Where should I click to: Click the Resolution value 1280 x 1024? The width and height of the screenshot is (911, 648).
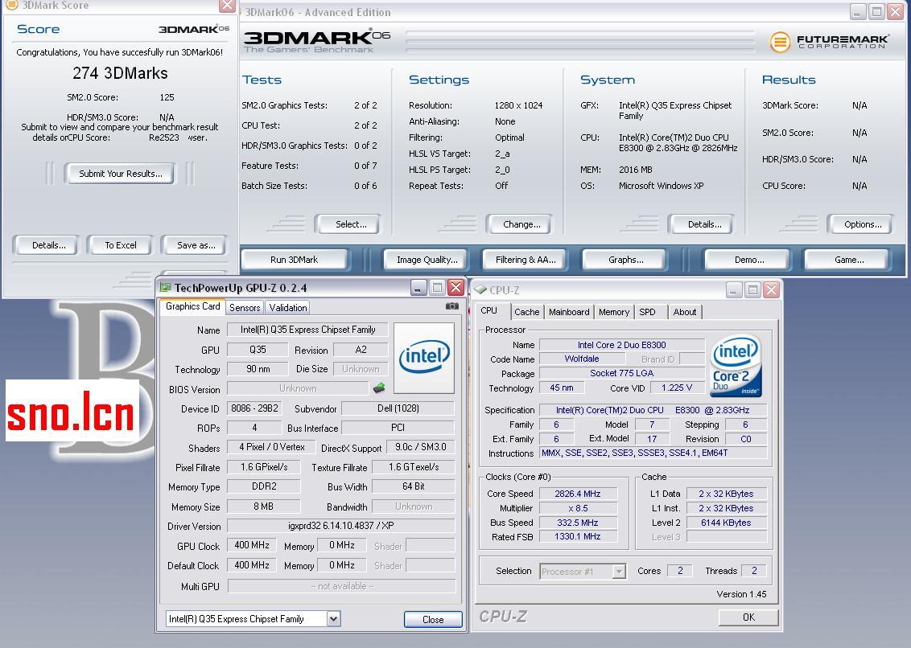[518, 105]
